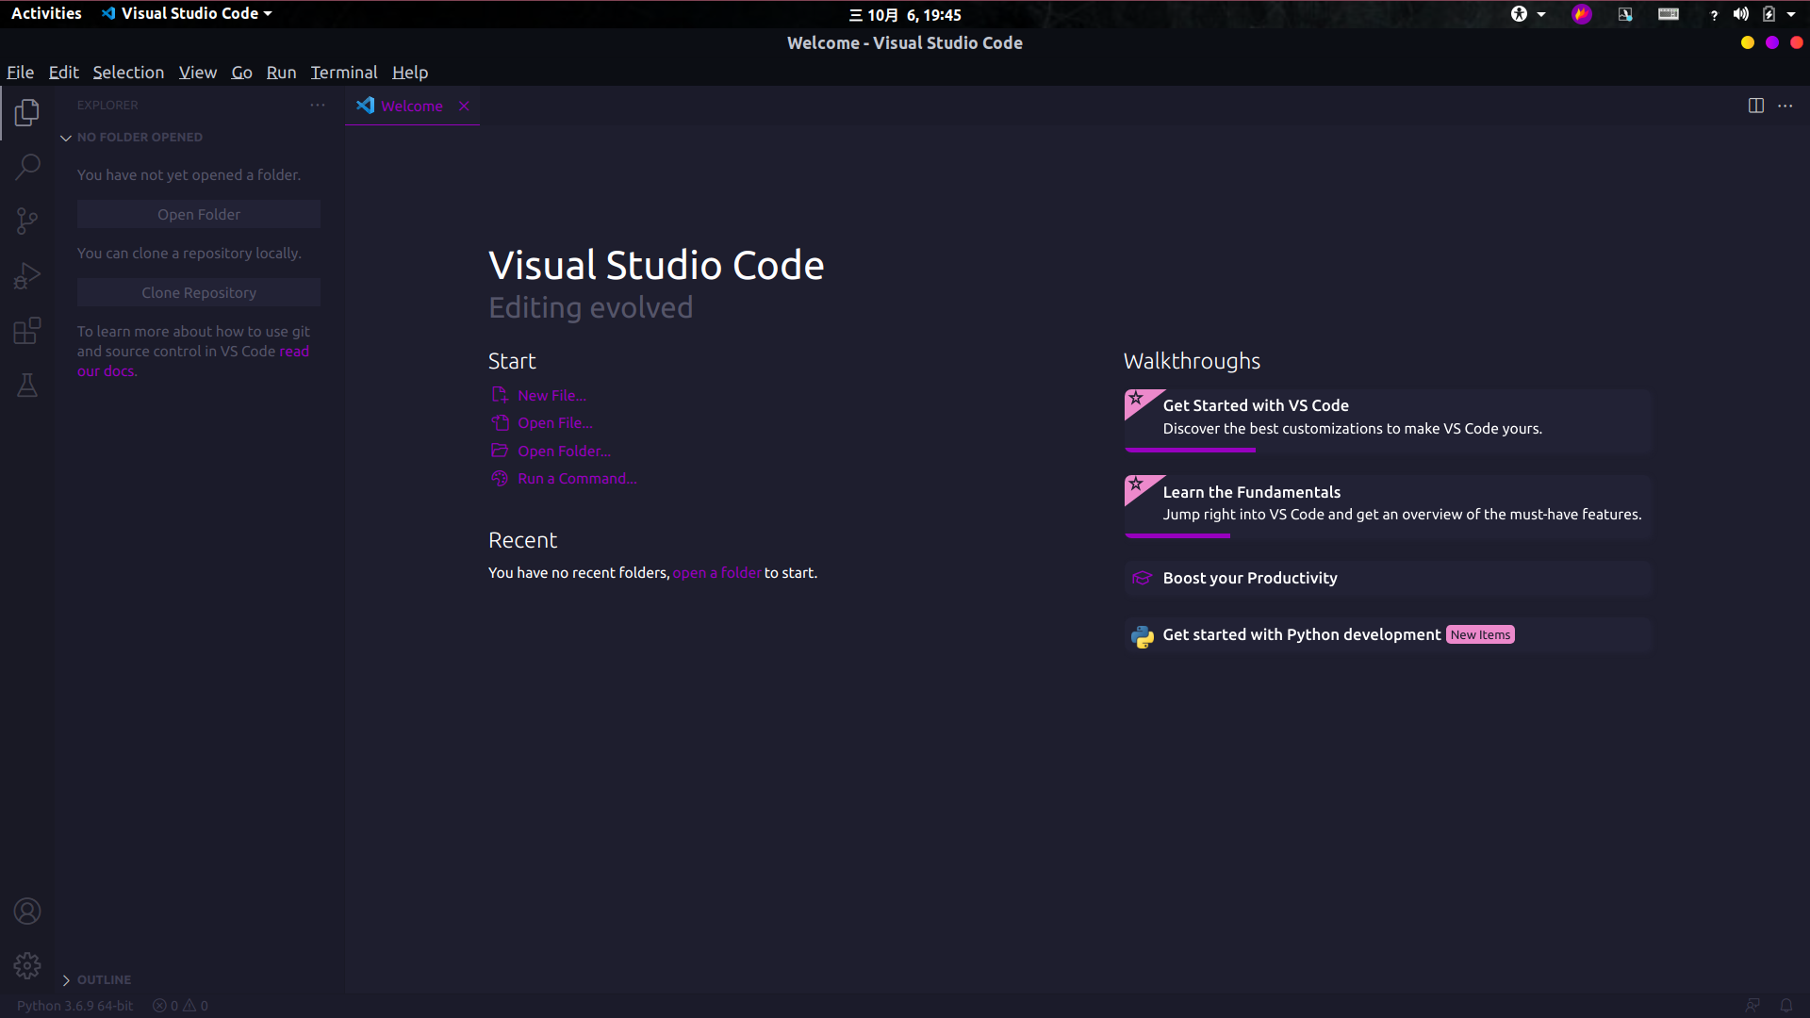Screen dimensions: 1810x1018
Task: Open the system volume indicator
Action: coord(1740,14)
